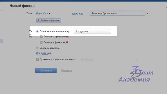
Task: Click the «содержит» condition link
Action: 77,13
